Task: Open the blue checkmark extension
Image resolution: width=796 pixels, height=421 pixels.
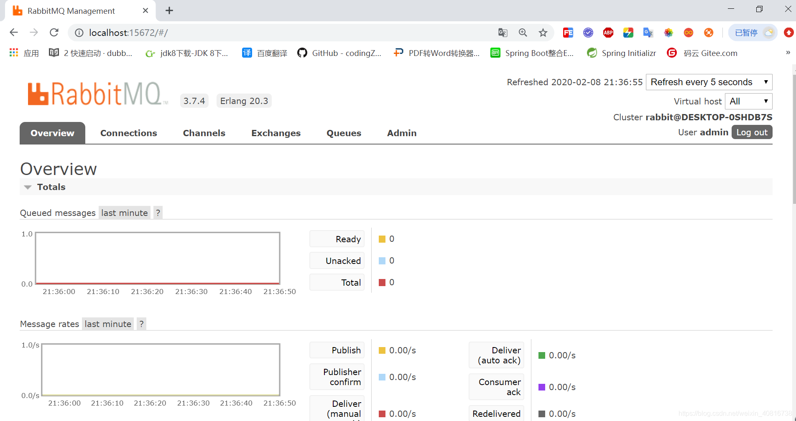Action: coord(588,33)
